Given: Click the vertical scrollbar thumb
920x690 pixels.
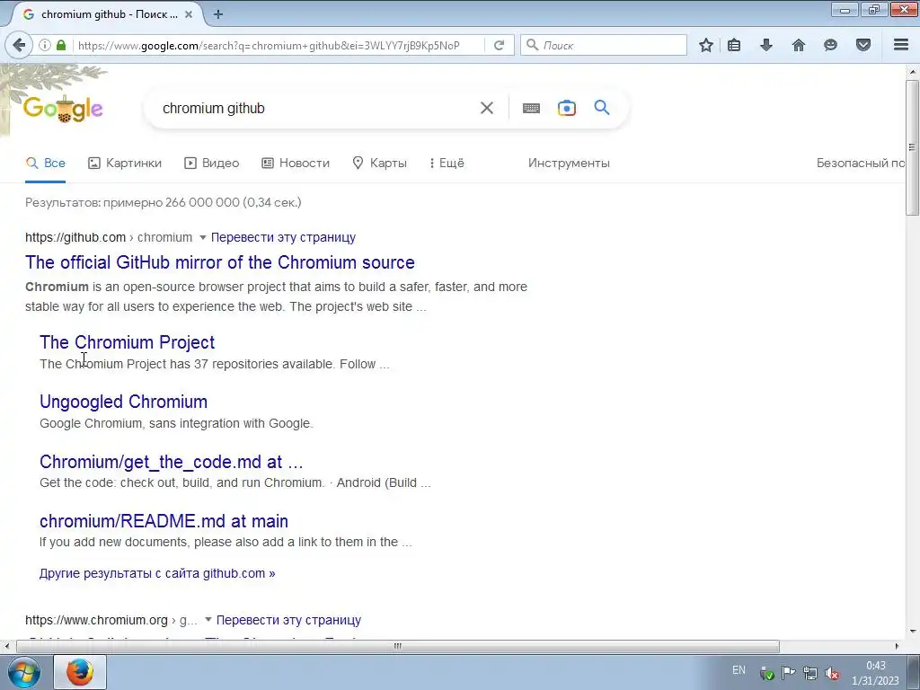Looking at the screenshot, I should coord(912,147).
